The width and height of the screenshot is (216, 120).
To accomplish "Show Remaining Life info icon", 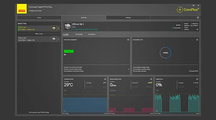I will point(197,40).
